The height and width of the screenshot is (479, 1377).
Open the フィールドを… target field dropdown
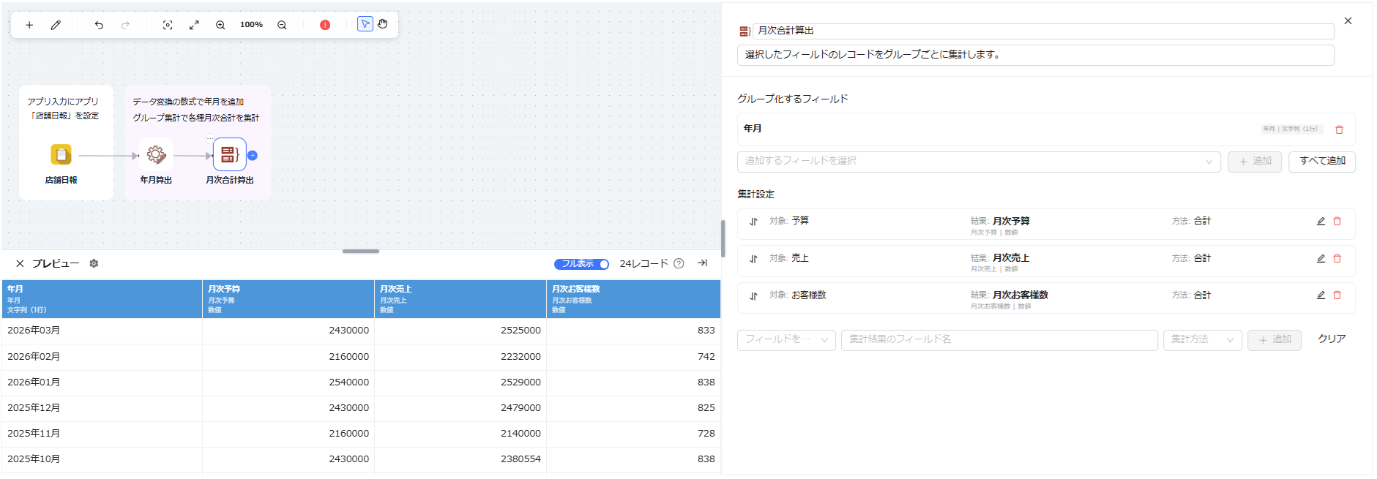(786, 340)
